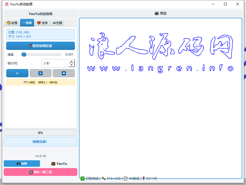Click the 加群 button
This screenshot has height=185, width=246.
point(22,164)
